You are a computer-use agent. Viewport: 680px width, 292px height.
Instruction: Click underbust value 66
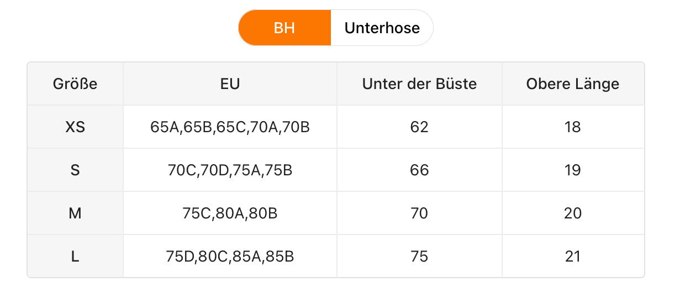click(x=419, y=170)
